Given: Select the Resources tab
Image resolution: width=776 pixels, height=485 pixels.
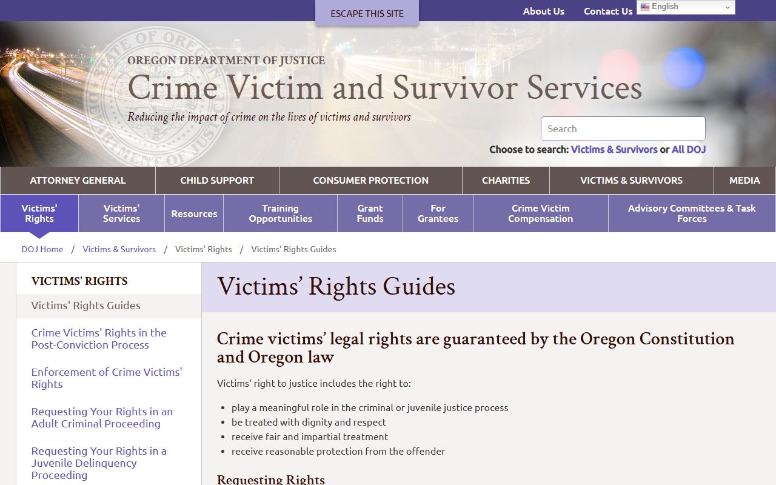Looking at the screenshot, I should (194, 213).
